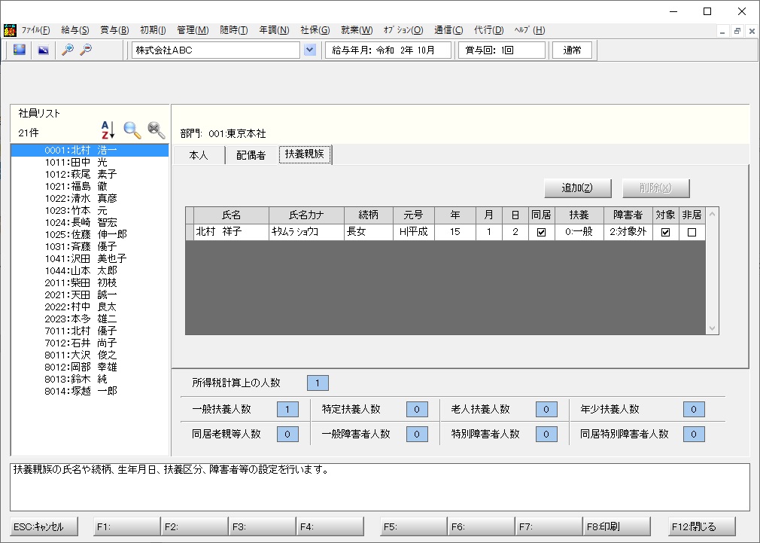The height and width of the screenshot is (543, 760).
Task: Click the blue magnifier toolbar icon
Action: pyautogui.click(x=68, y=50)
